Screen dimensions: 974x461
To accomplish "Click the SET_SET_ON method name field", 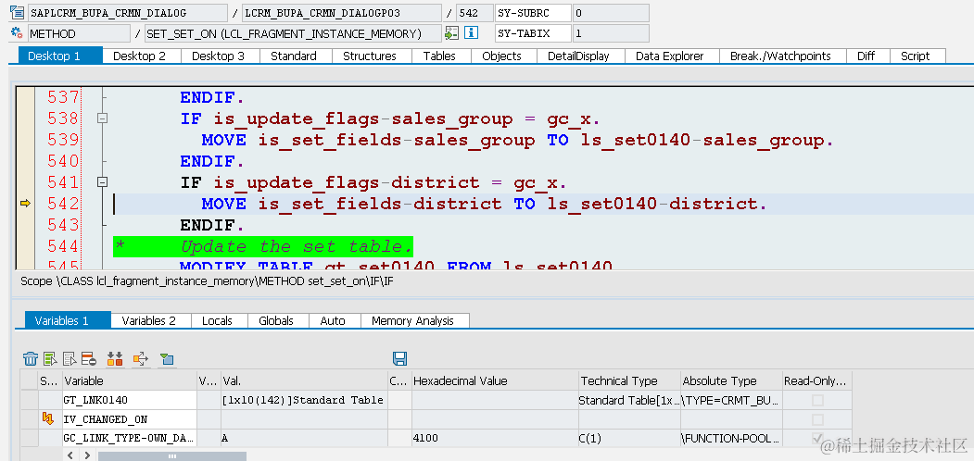I will pos(293,33).
